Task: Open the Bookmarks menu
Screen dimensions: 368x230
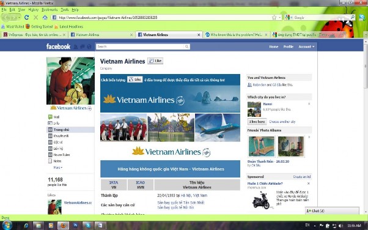Action: click(x=50, y=10)
